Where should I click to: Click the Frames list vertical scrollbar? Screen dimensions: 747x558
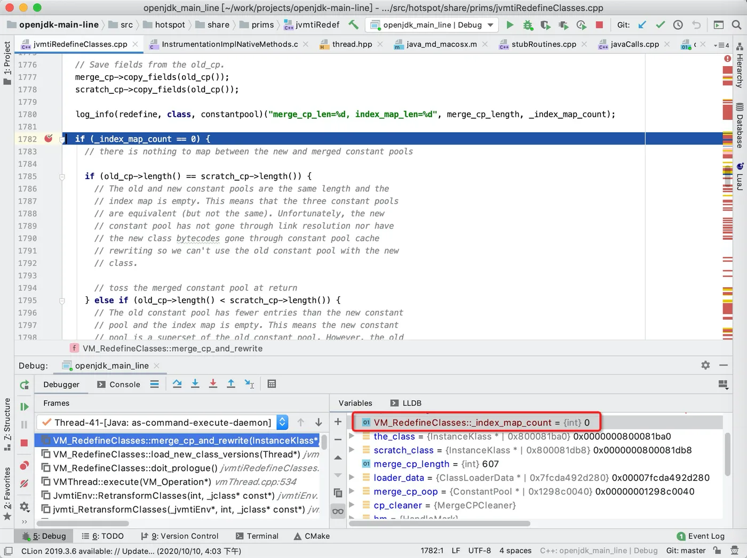pyautogui.click(x=324, y=443)
